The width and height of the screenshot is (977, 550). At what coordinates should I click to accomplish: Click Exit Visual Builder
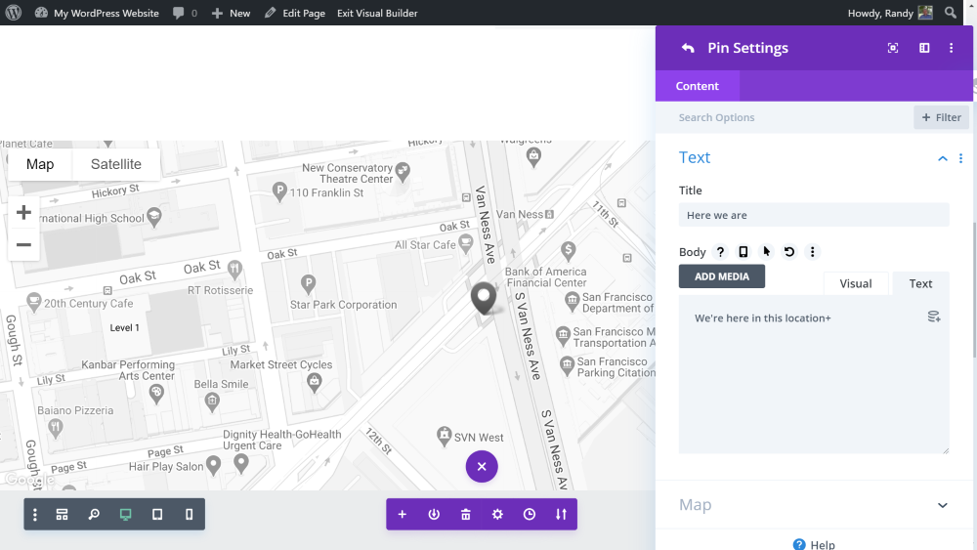377,13
